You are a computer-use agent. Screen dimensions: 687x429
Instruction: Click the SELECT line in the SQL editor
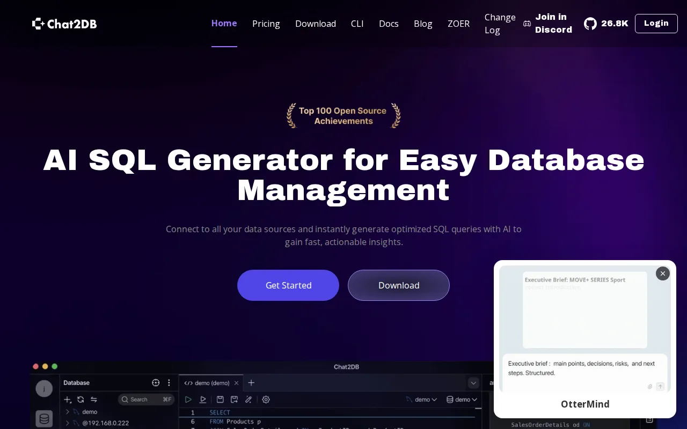pyautogui.click(x=220, y=412)
